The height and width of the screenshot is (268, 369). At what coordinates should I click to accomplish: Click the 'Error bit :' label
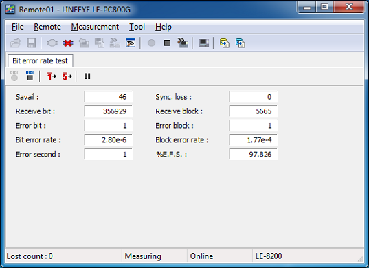[x=31, y=126]
